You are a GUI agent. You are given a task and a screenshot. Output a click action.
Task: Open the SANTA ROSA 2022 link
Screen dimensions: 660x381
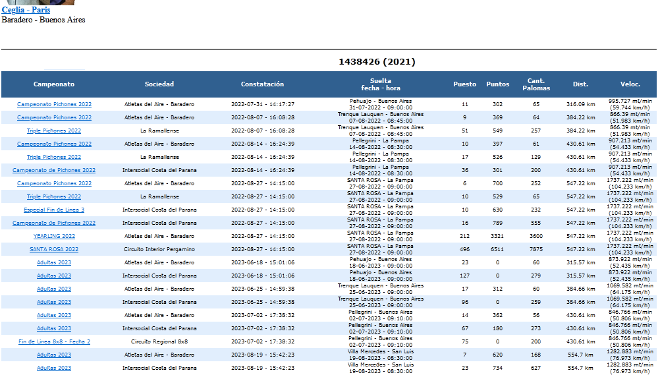pos(54,249)
